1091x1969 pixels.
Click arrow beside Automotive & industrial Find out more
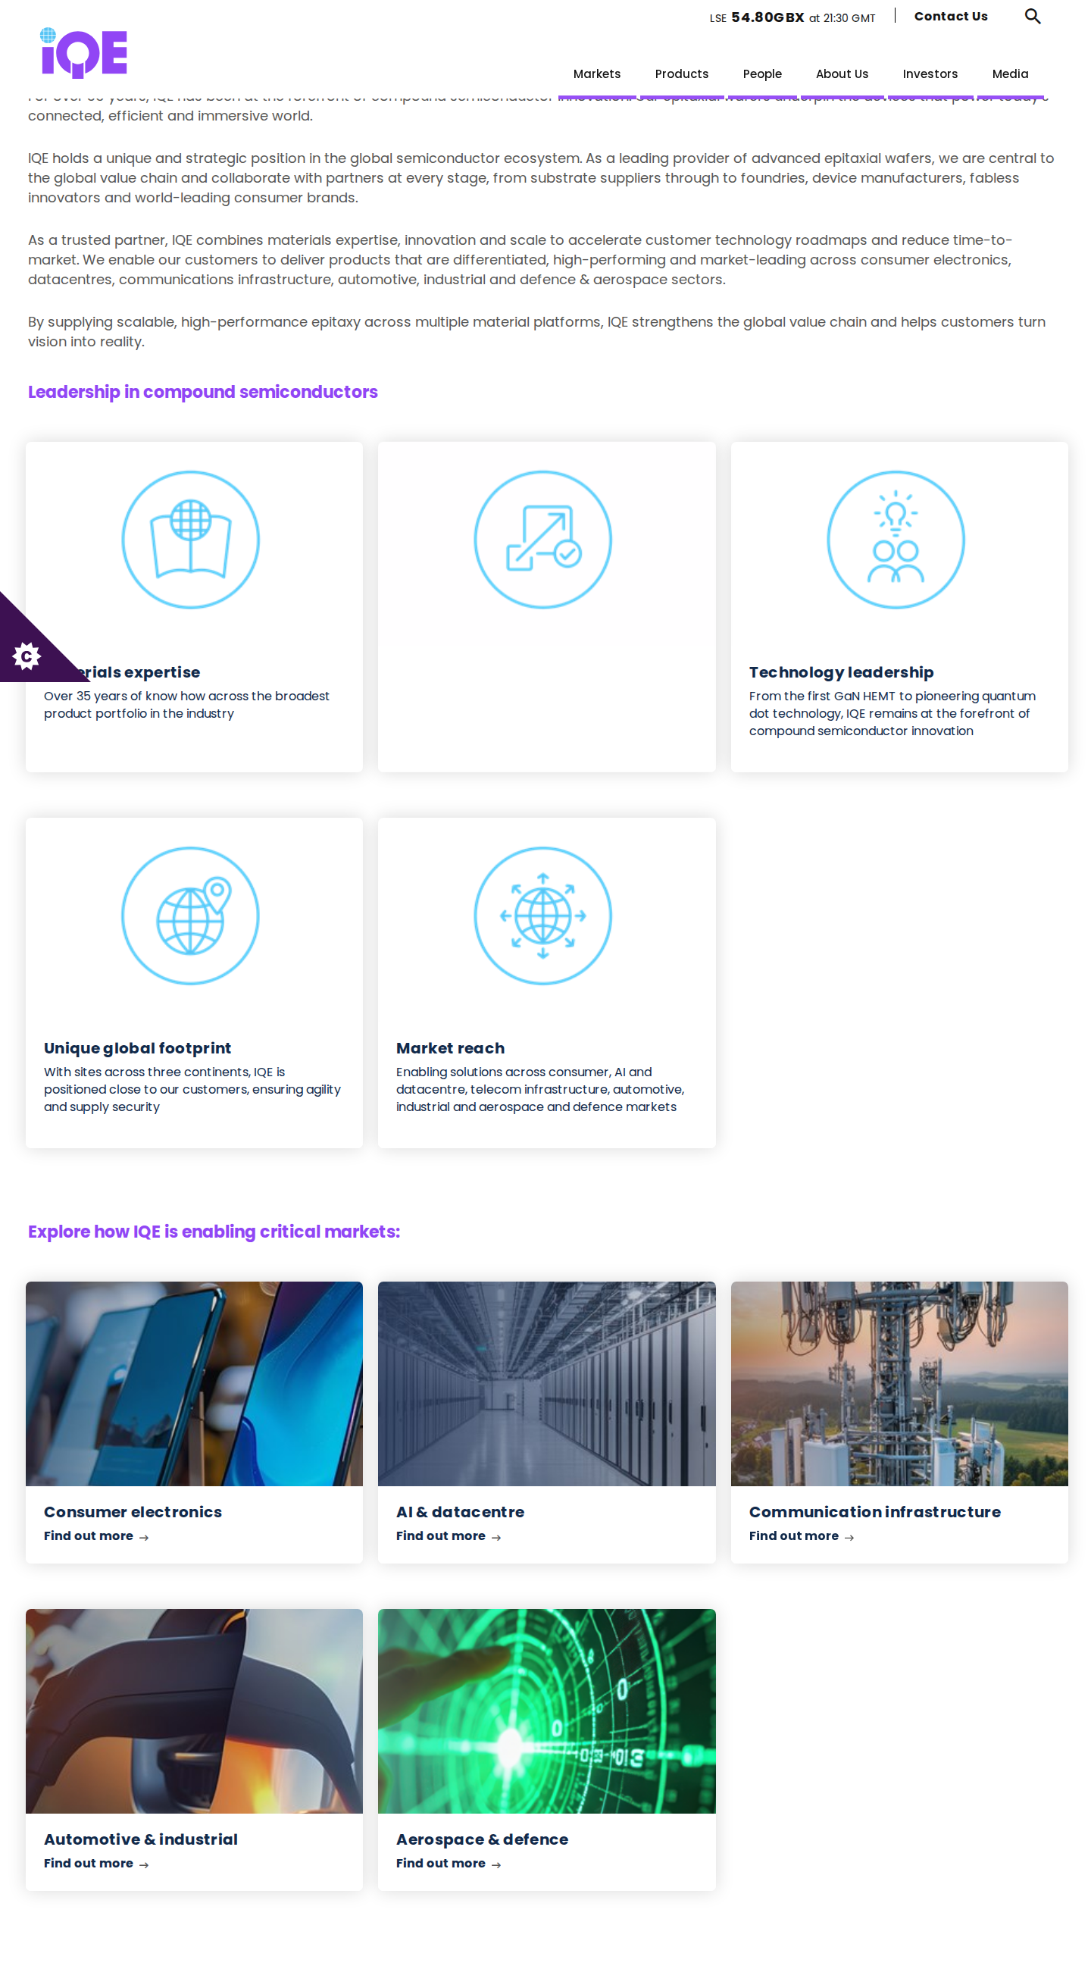tap(144, 1865)
